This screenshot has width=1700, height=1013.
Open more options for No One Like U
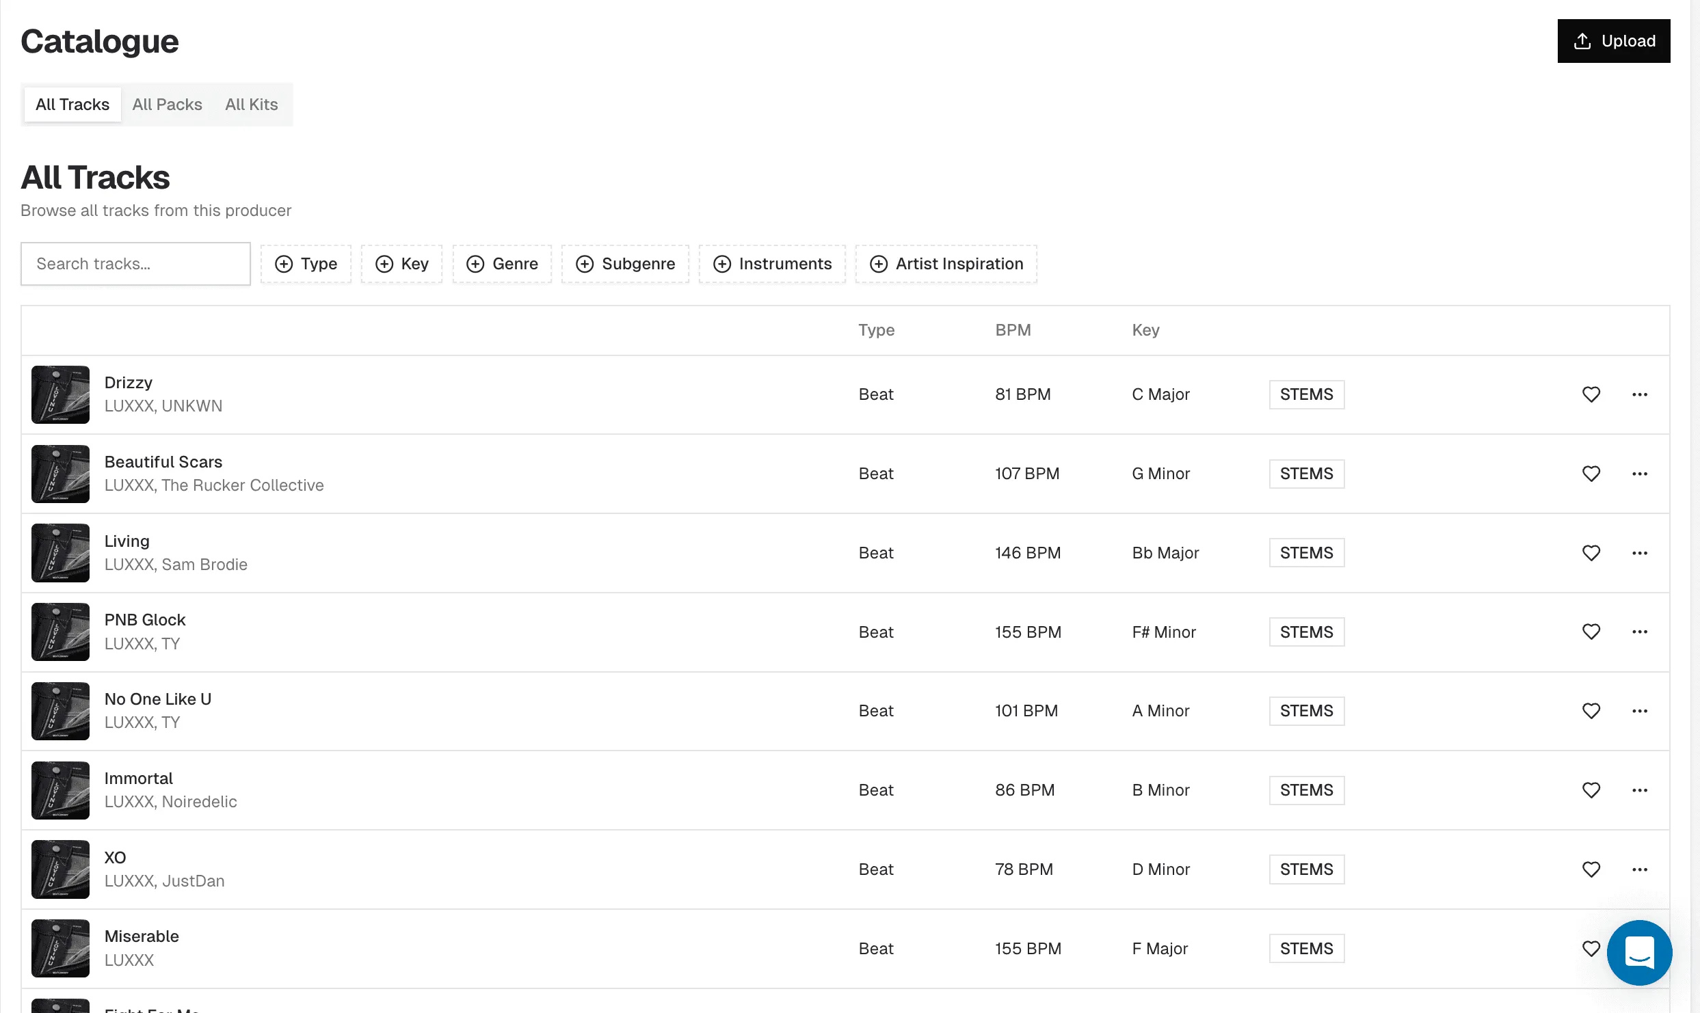1640,711
